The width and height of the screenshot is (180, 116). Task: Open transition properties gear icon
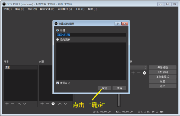pyautogui.click(x=144, y=73)
